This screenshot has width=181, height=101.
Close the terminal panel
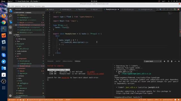tap(179, 61)
